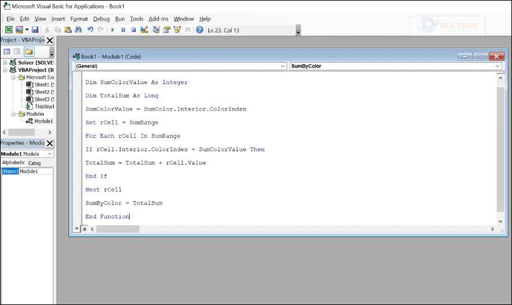This screenshot has width=512, height=305.
Task: Click the Module1 name property field
Action: (36, 171)
